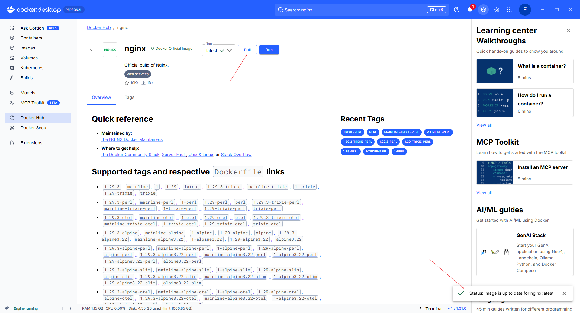The width and height of the screenshot is (580, 313).
Task: Open the GenAI Stack guide card
Action: click(x=525, y=252)
